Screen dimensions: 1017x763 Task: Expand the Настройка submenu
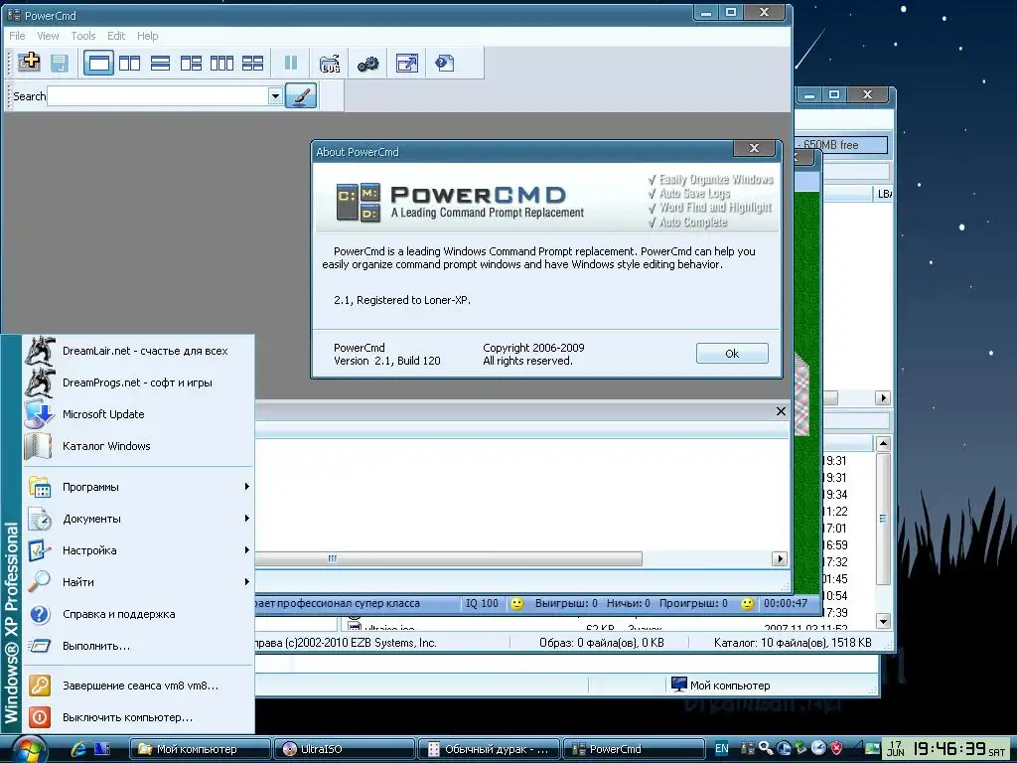(139, 550)
